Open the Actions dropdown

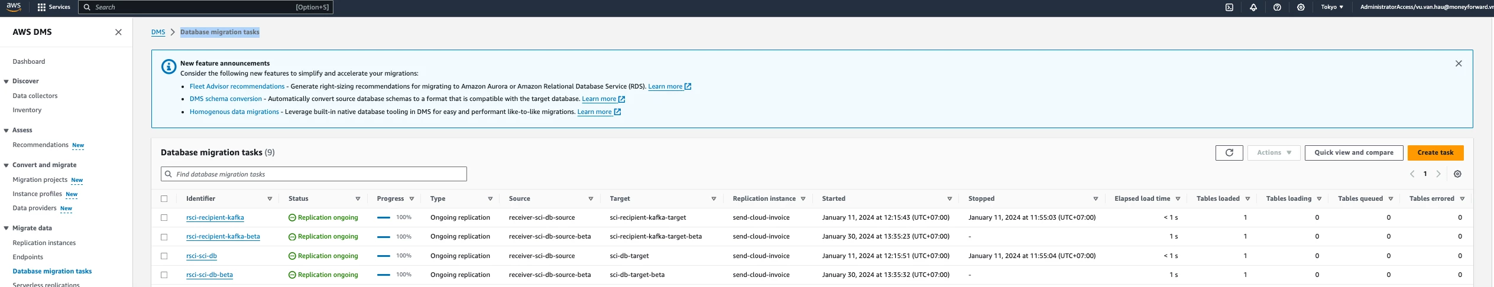[x=1273, y=152]
